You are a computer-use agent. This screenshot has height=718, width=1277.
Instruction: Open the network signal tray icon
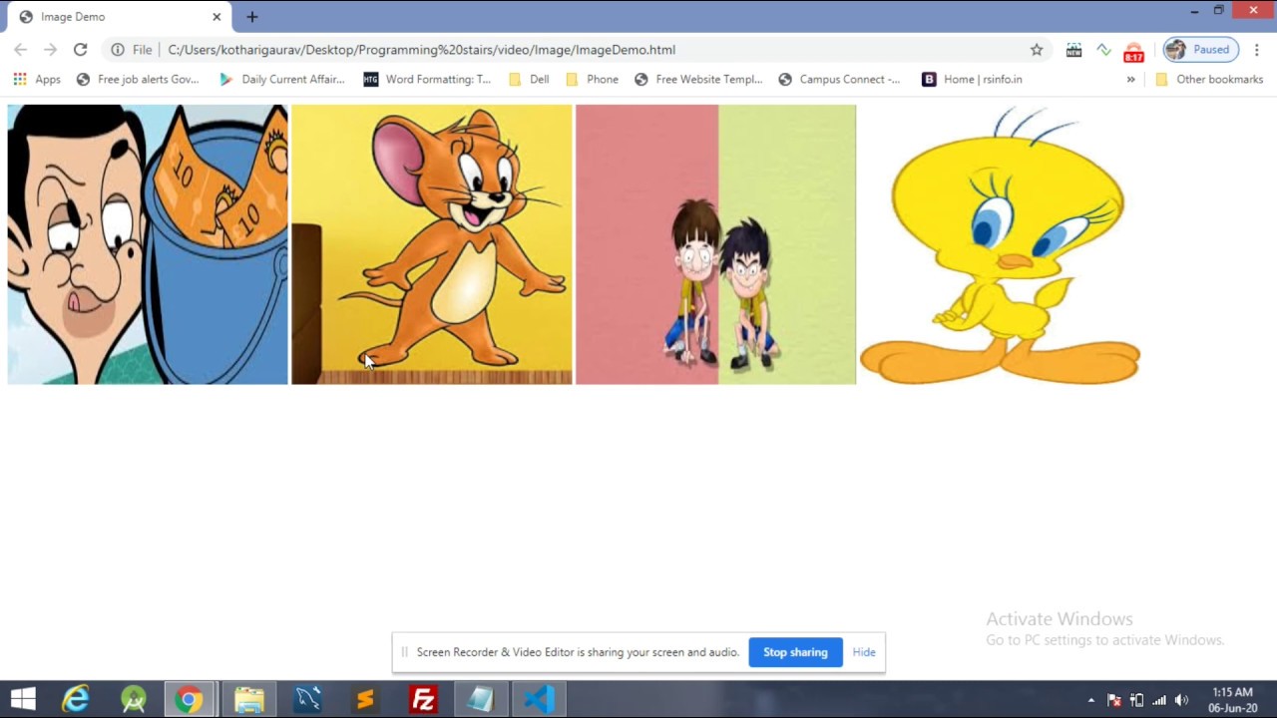pyautogui.click(x=1159, y=700)
